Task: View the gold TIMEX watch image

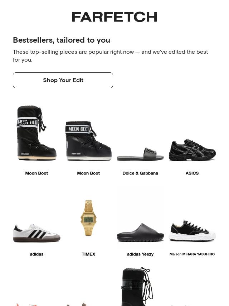Action: pyautogui.click(x=88, y=217)
